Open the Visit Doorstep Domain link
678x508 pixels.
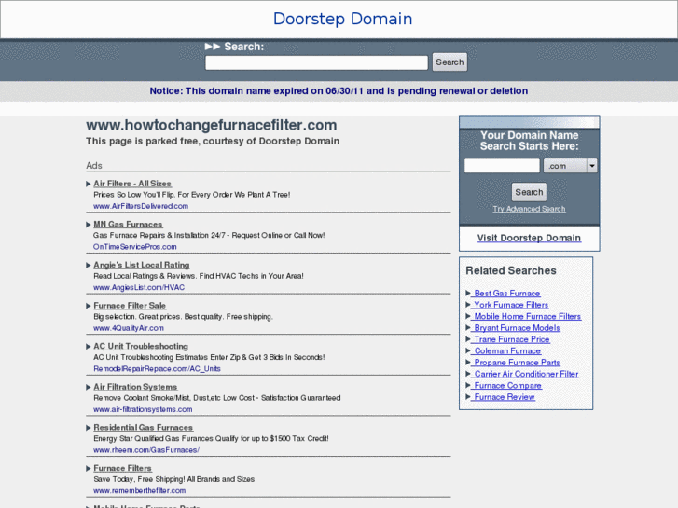coord(529,238)
